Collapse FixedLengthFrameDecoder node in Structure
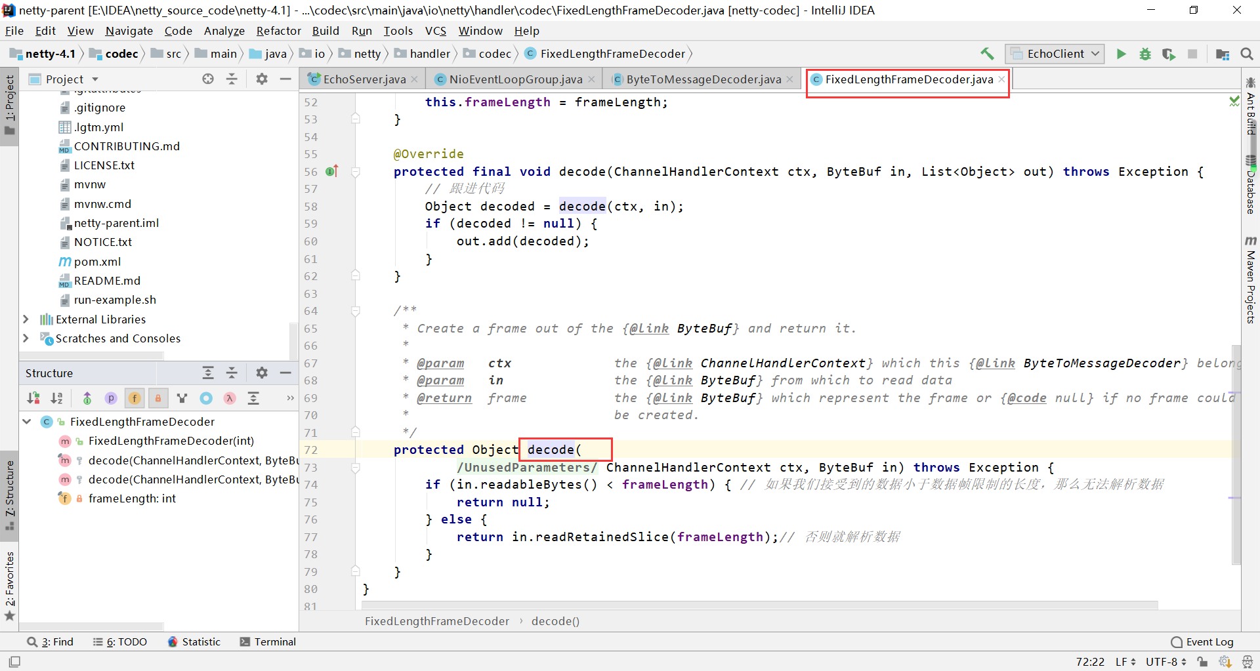 27,422
